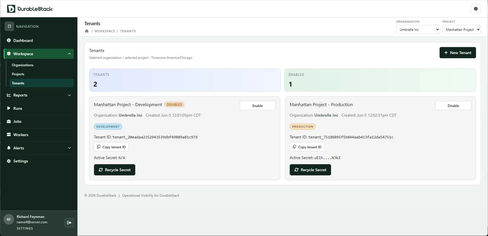488x236 pixels.
Task: Click the DurableStack logo
Action: coord(30,9)
